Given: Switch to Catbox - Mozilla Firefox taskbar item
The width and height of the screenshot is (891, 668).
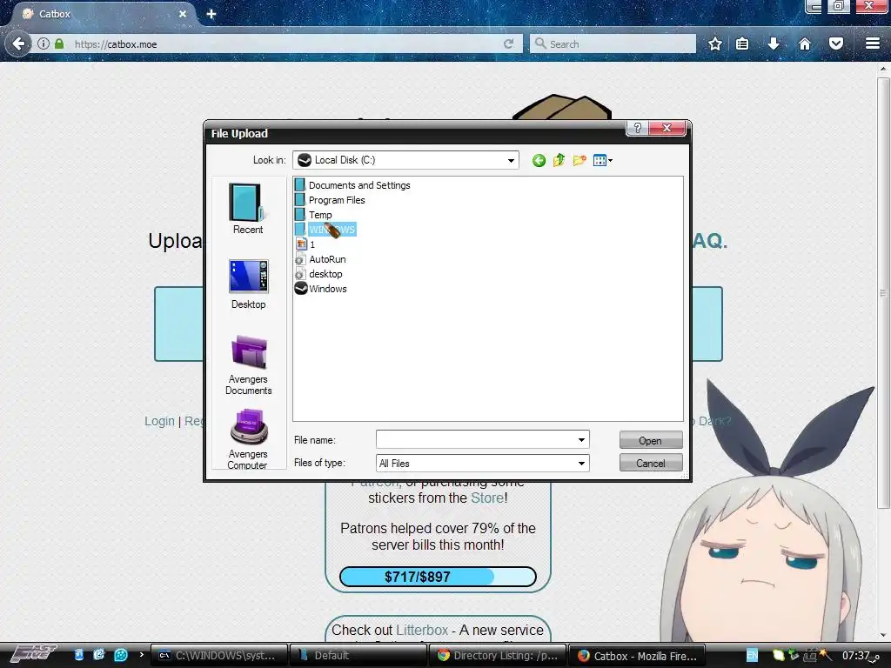Looking at the screenshot, I should [x=637, y=656].
